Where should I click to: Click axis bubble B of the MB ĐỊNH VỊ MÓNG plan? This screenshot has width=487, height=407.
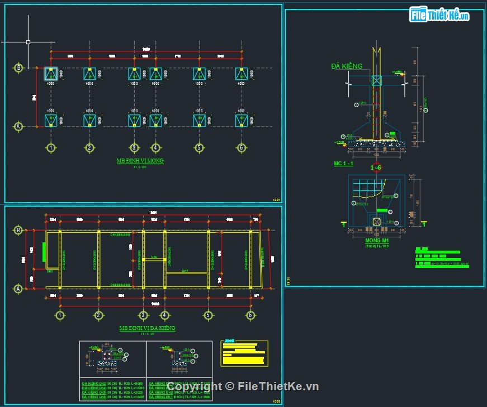point(18,68)
